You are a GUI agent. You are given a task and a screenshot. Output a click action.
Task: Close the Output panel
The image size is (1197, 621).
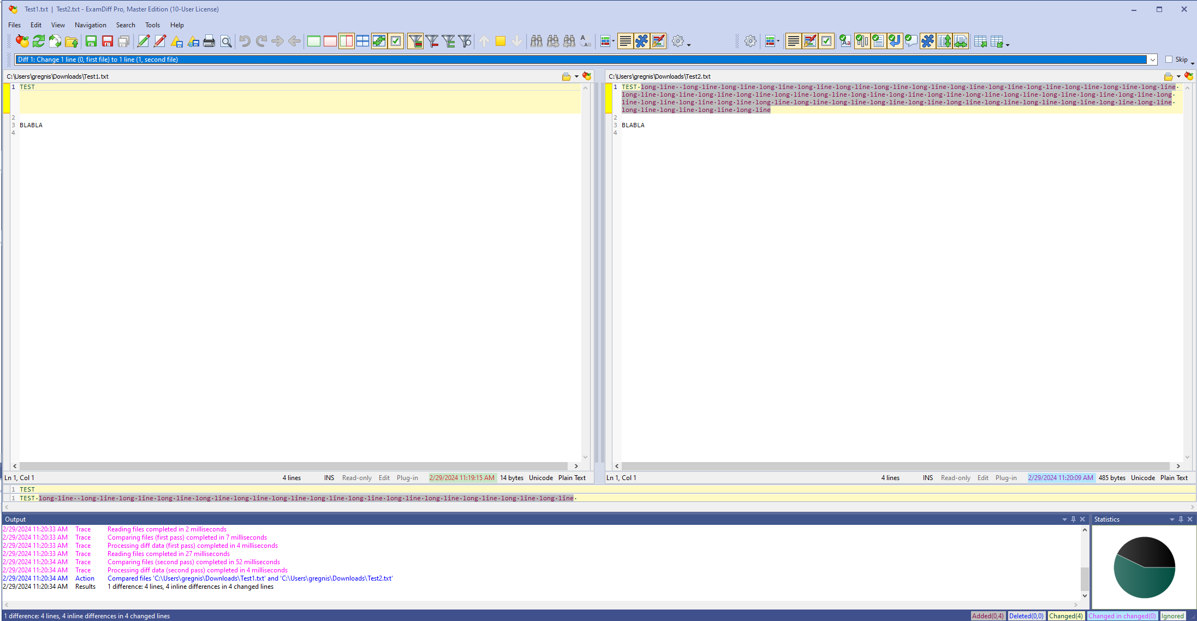pos(1082,519)
